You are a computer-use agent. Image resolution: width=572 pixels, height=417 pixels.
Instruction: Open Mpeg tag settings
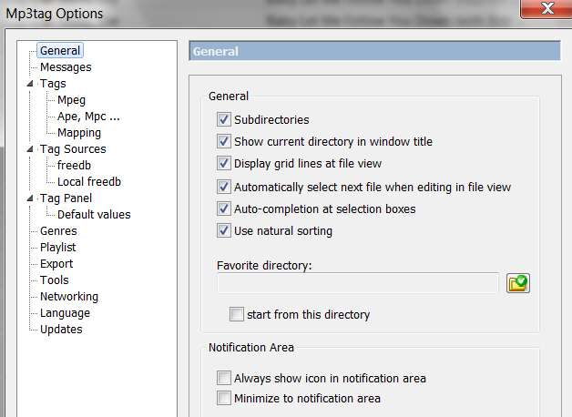point(71,100)
